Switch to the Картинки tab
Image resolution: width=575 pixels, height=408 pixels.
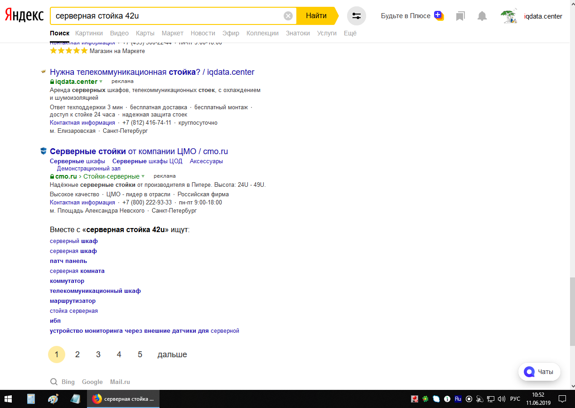[x=89, y=33]
